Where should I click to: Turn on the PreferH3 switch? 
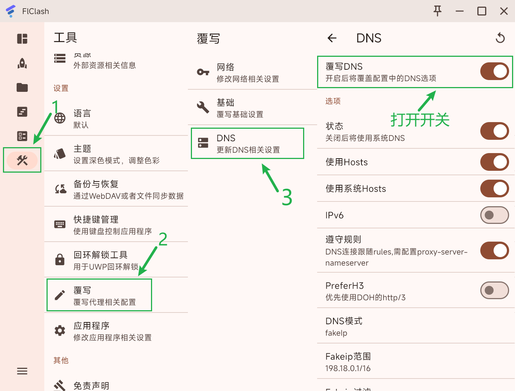coord(494,290)
